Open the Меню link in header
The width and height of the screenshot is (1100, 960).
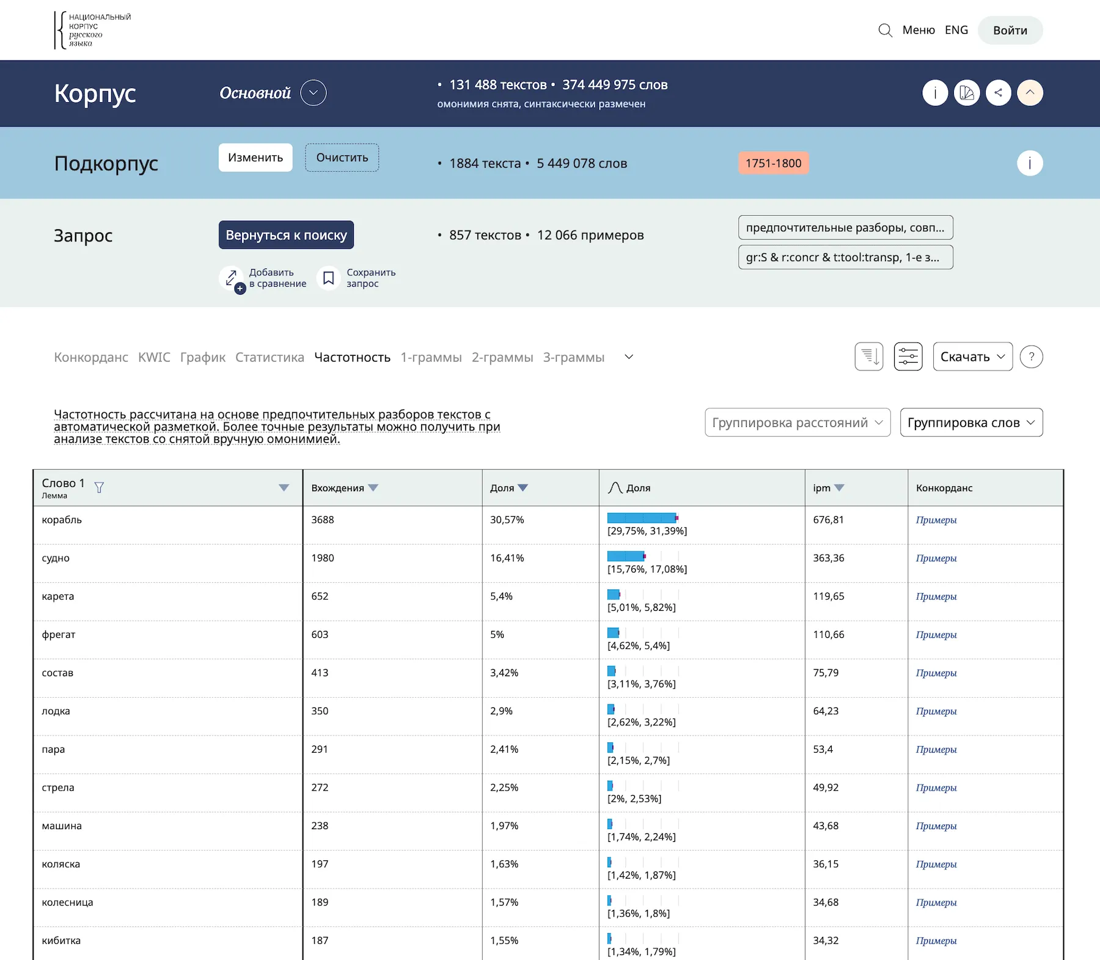pyautogui.click(x=919, y=30)
